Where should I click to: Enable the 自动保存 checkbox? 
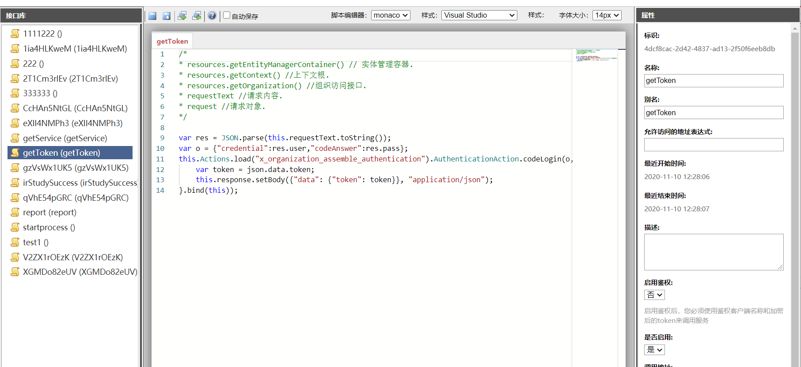coord(227,15)
